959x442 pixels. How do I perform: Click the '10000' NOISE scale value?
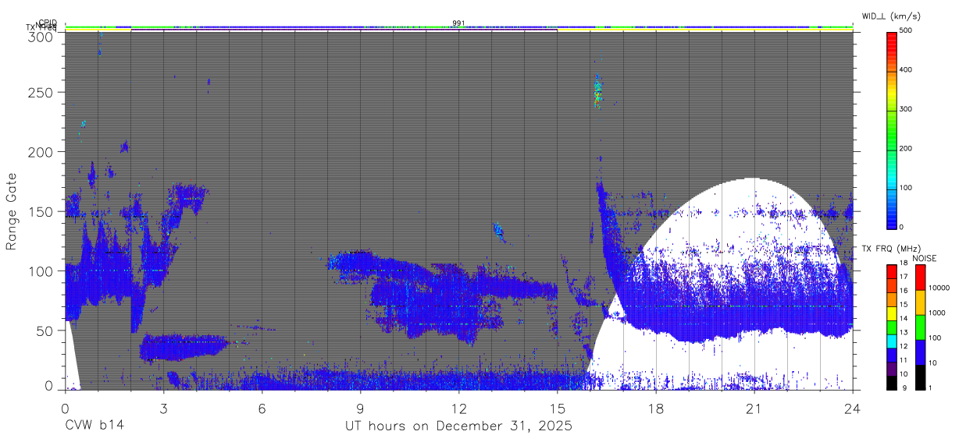click(x=938, y=288)
